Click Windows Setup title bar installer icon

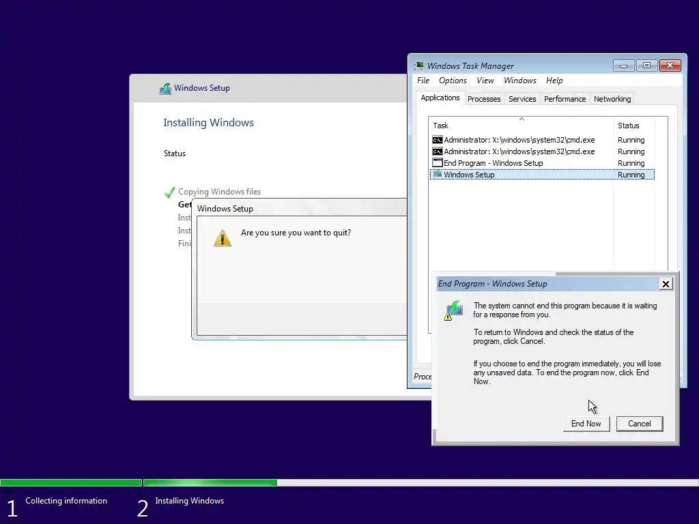(x=165, y=88)
